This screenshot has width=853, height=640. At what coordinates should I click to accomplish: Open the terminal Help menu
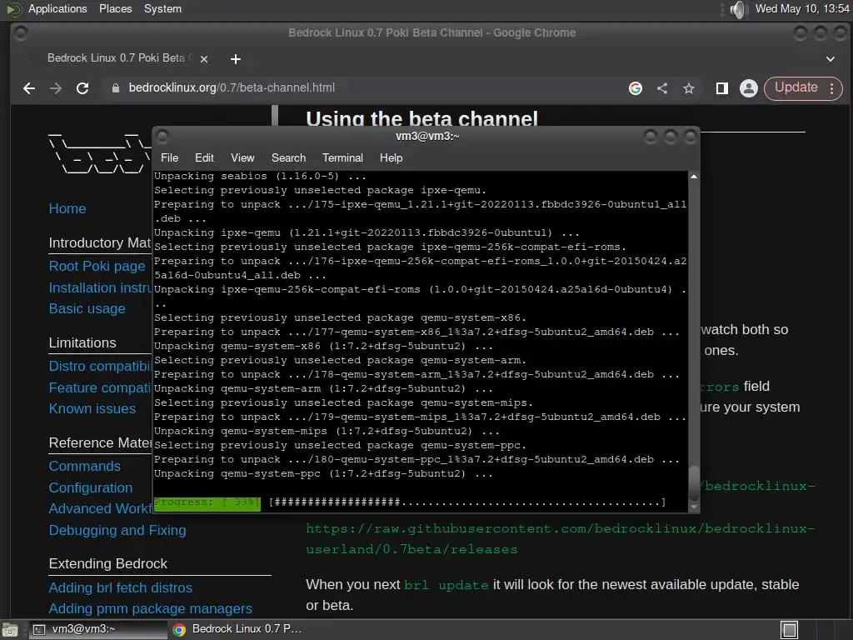(x=391, y=157)
